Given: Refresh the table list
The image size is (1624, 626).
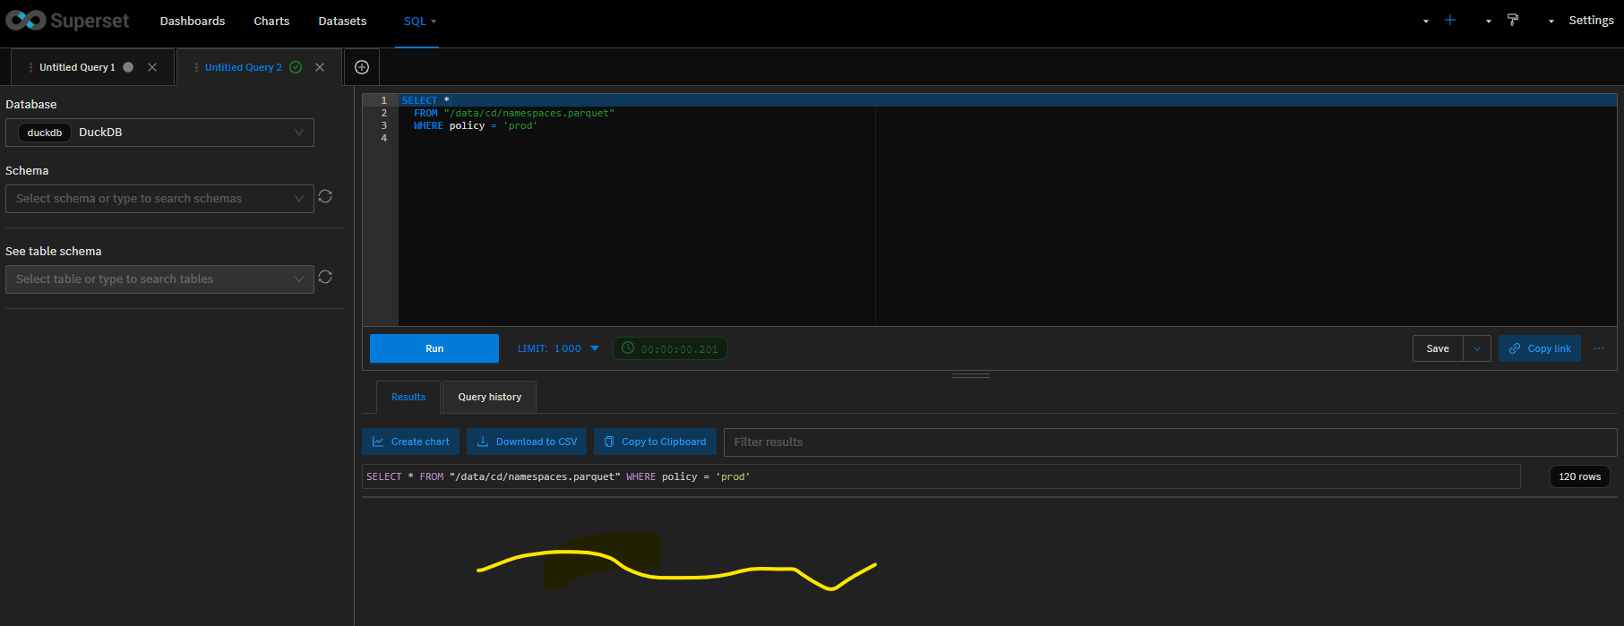Looking at the screenshot, I should [x=325, y=277].
